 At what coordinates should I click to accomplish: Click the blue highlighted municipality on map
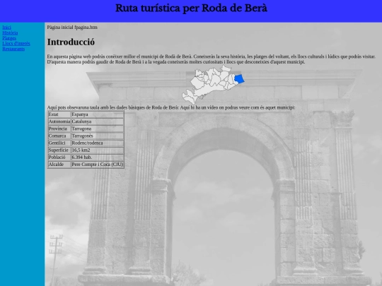[x=239, y=79]
